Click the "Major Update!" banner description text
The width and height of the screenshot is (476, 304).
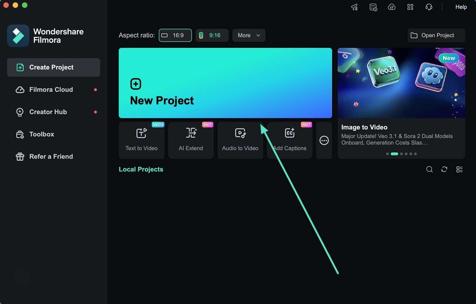pos(397,139)
